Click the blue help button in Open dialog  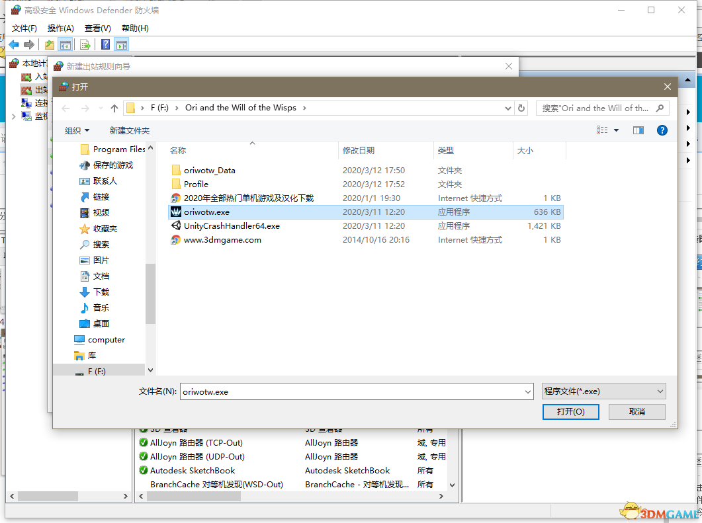click(662, 130)
